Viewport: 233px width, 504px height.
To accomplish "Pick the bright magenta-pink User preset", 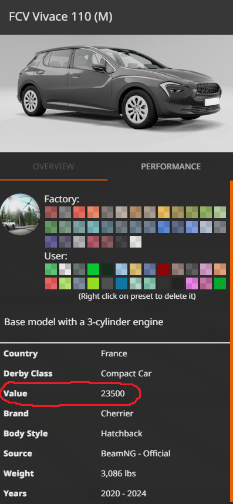I will 192,283.
